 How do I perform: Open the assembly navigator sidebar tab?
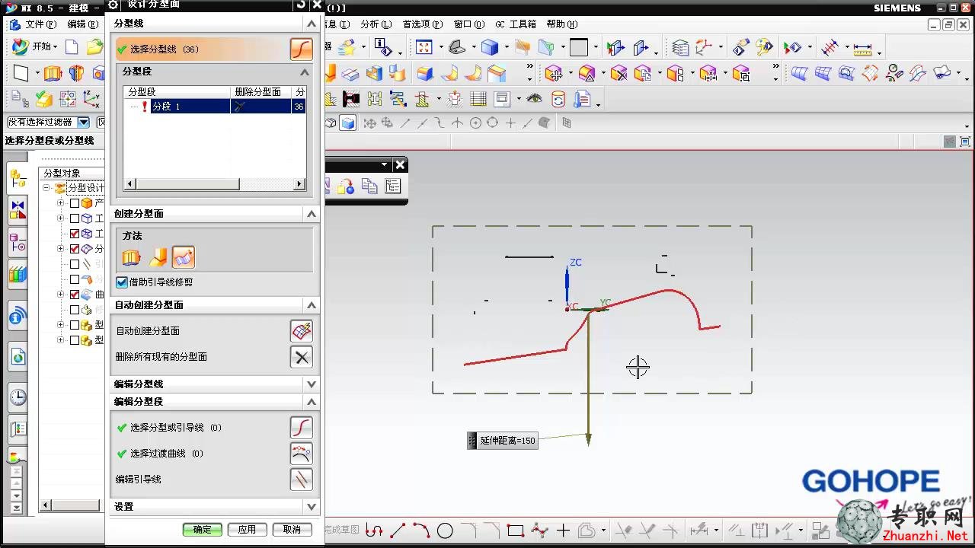click(18, 180)
